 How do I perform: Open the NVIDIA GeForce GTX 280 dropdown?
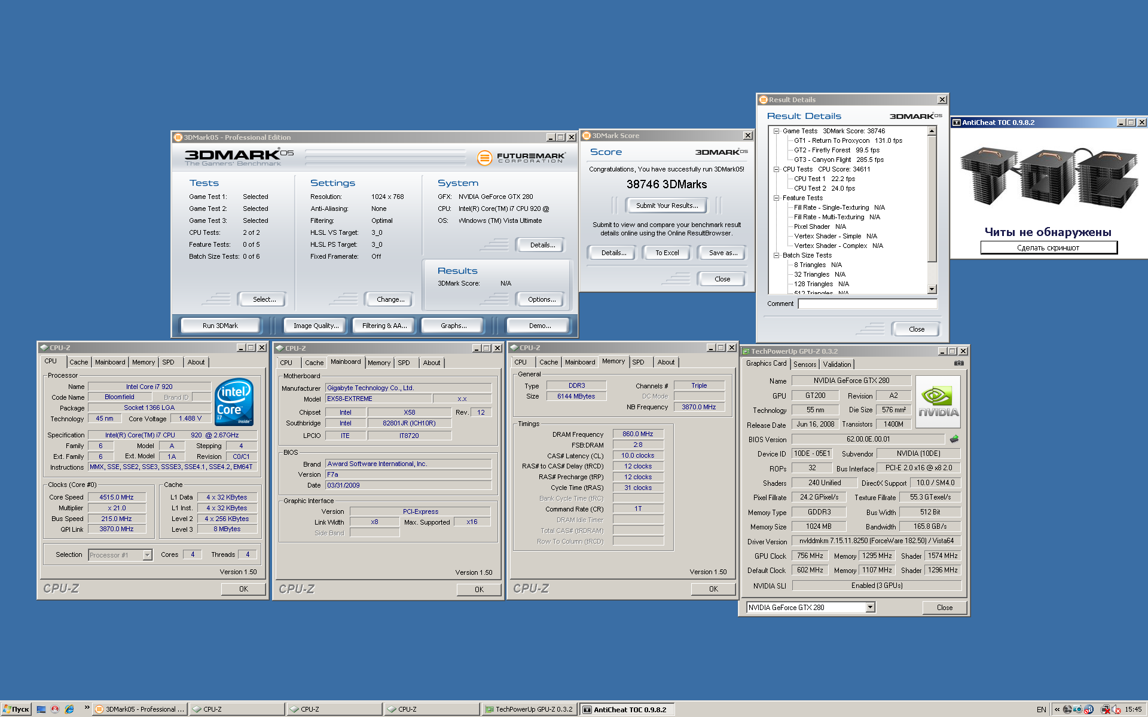click(871, 607)
